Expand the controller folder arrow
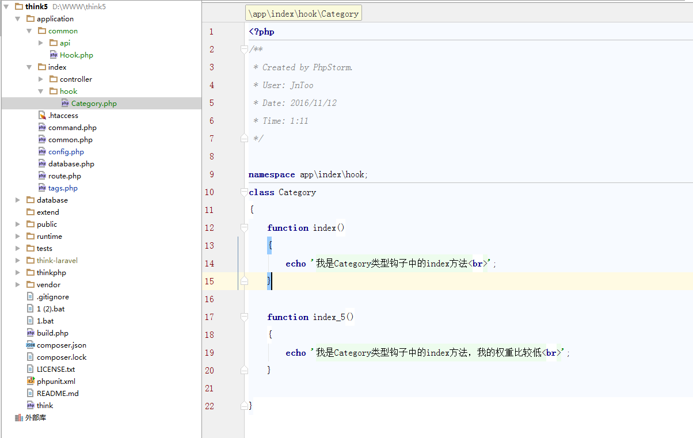Image resolution: width=693 pixels, height=438 pixels. (x=41, y=79)
